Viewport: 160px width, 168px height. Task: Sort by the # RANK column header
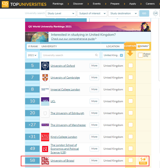(33, 47)
